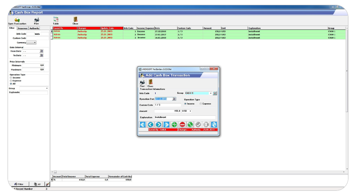Click Print icon in Add Cash Box Transaction dialog

(x=142, y=83)
